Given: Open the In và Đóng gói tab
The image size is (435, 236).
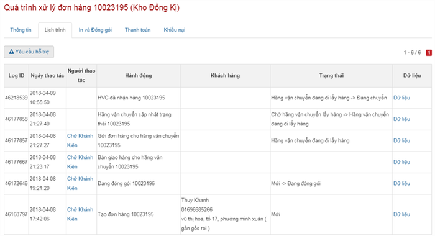Looking at the screenshot, I should pyautogui.click(x=95, y=30).
